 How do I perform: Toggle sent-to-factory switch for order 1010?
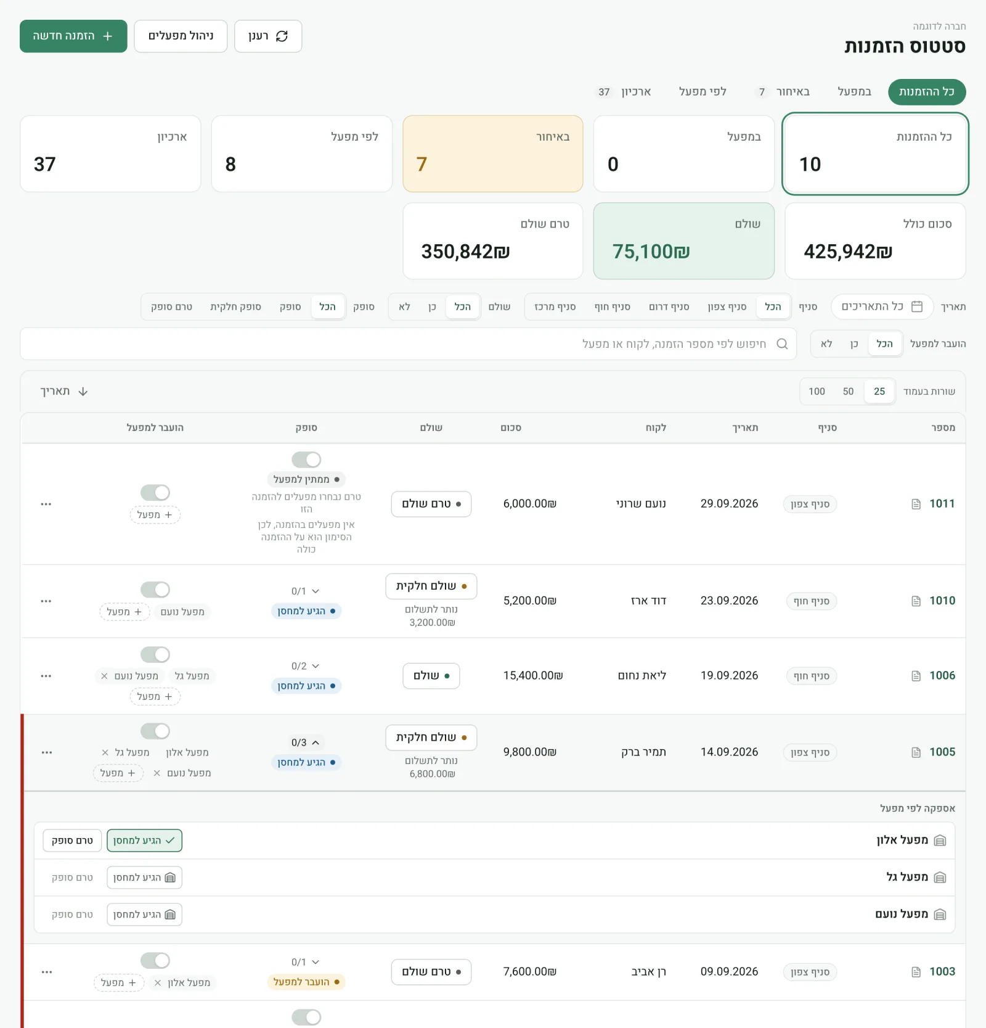tap(155, 590)
